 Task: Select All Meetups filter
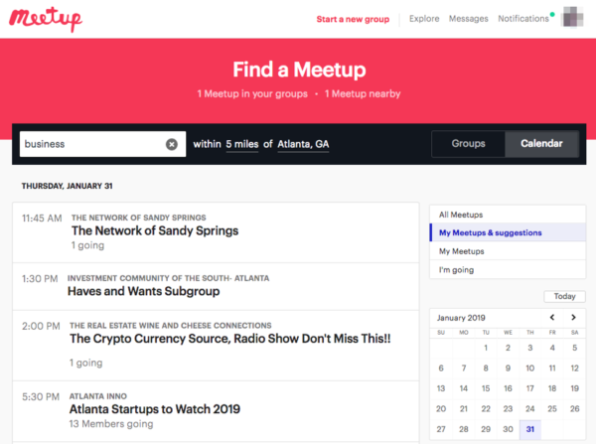point(461,215)
